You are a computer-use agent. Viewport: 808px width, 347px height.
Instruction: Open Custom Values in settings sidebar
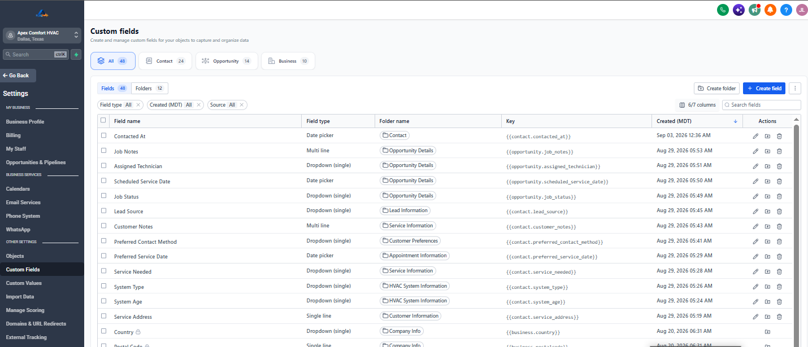coord(24,283)
